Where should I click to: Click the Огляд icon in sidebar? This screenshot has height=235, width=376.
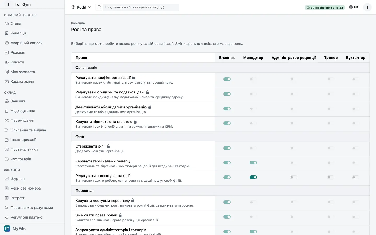7,23
